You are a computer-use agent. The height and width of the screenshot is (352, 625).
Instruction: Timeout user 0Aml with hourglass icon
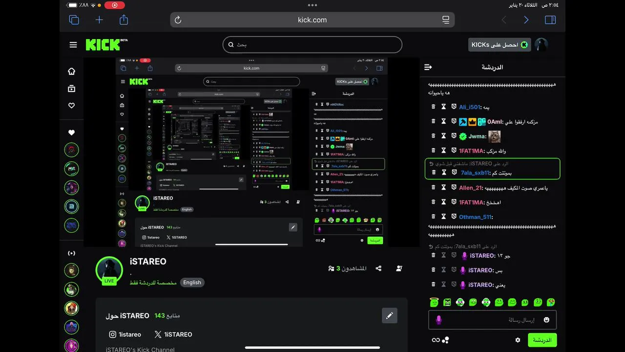(x=443, y=121)
